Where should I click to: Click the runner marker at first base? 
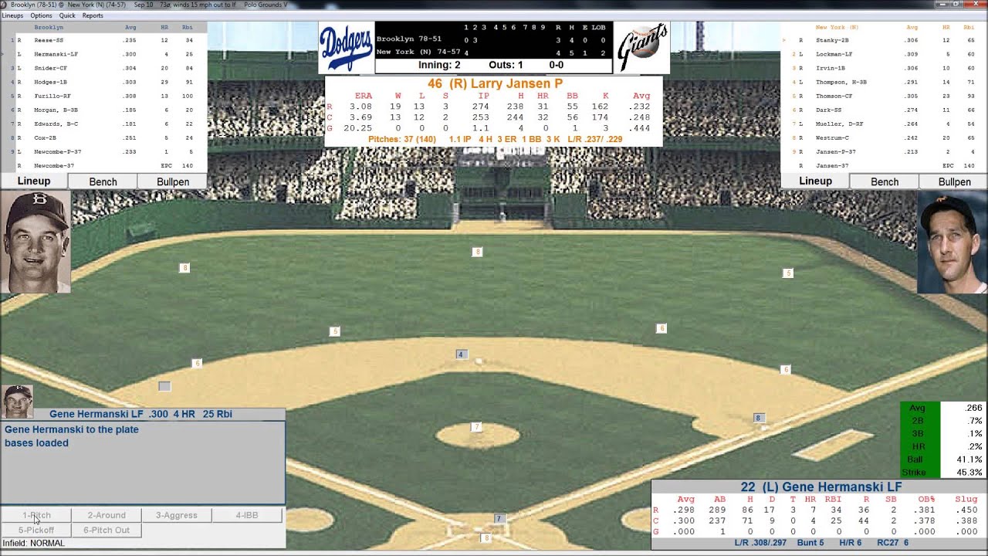[x=758, y=418]
